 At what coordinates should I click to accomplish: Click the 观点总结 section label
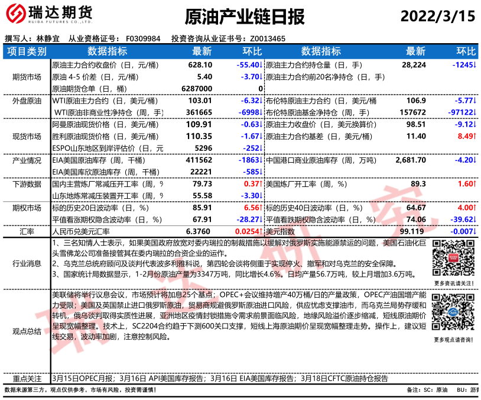[27, 331]
